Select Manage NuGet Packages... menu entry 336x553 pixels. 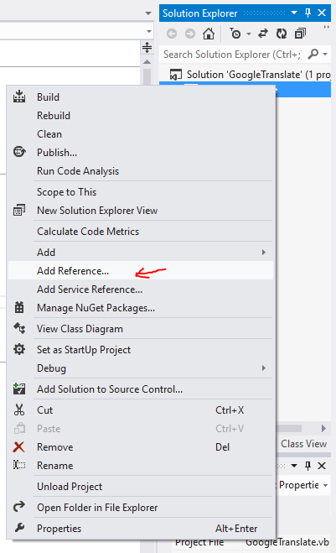(141, 308)
